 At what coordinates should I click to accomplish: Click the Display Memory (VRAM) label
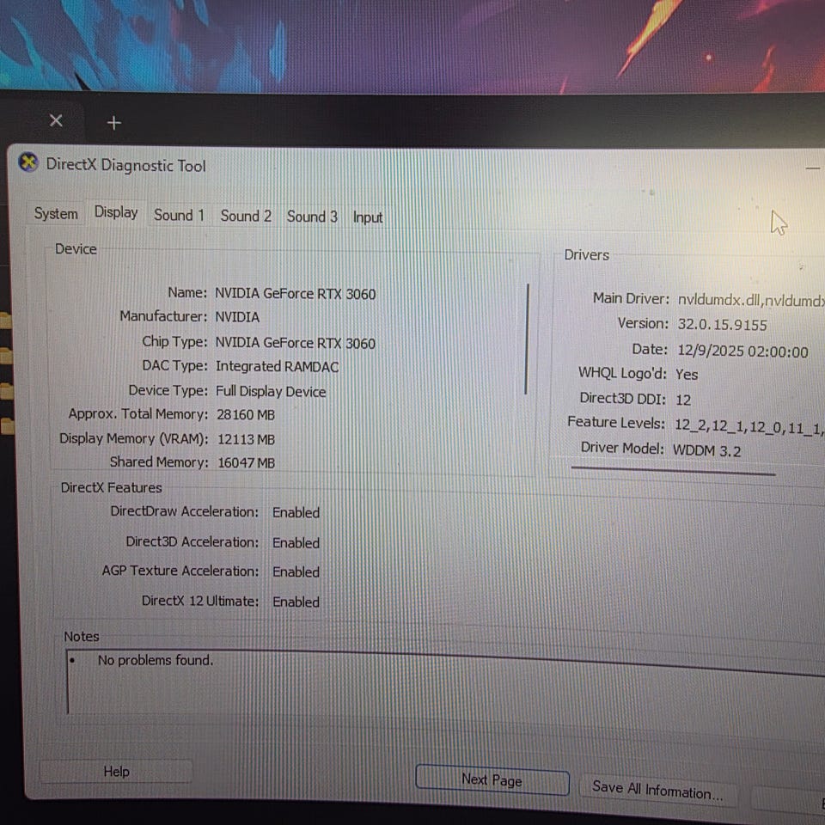[134, 438]
